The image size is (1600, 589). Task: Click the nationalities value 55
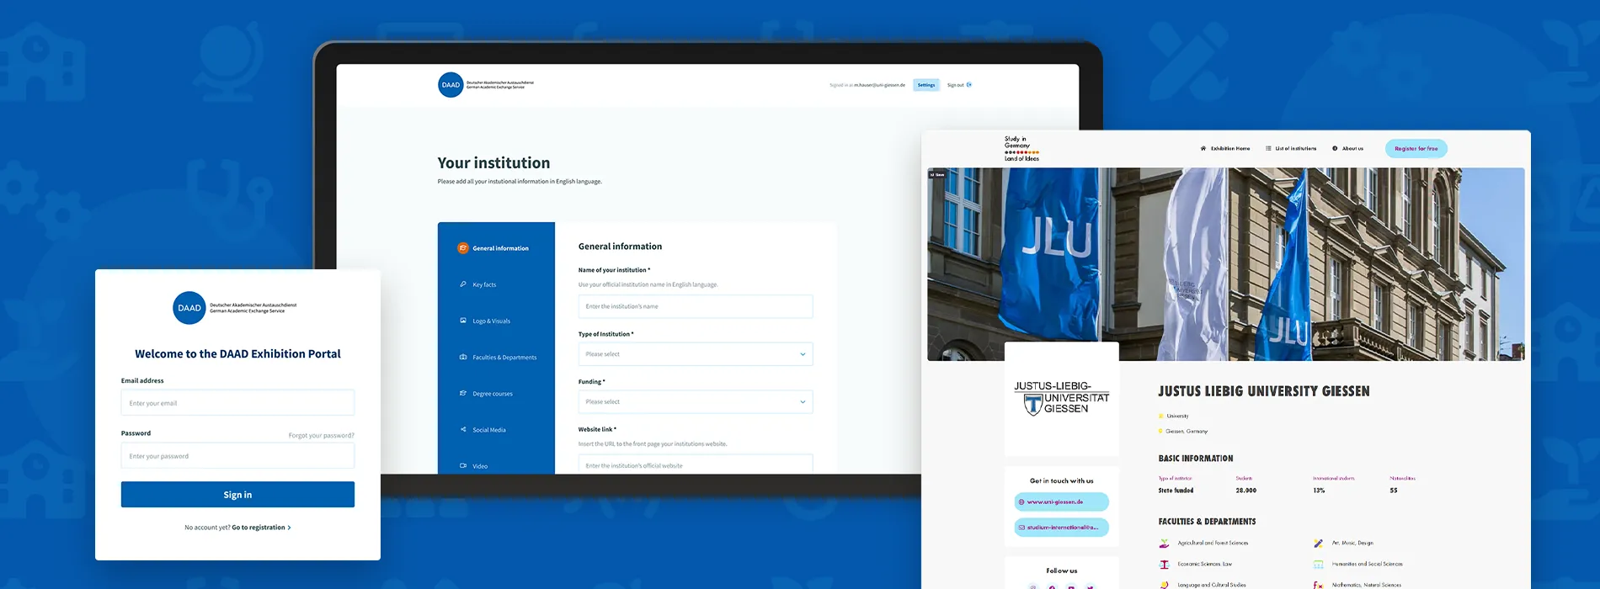click(x=1394, y=491)
